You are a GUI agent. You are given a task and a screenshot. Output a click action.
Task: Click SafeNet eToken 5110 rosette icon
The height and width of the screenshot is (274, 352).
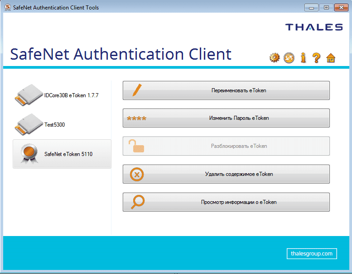[29, 153]
